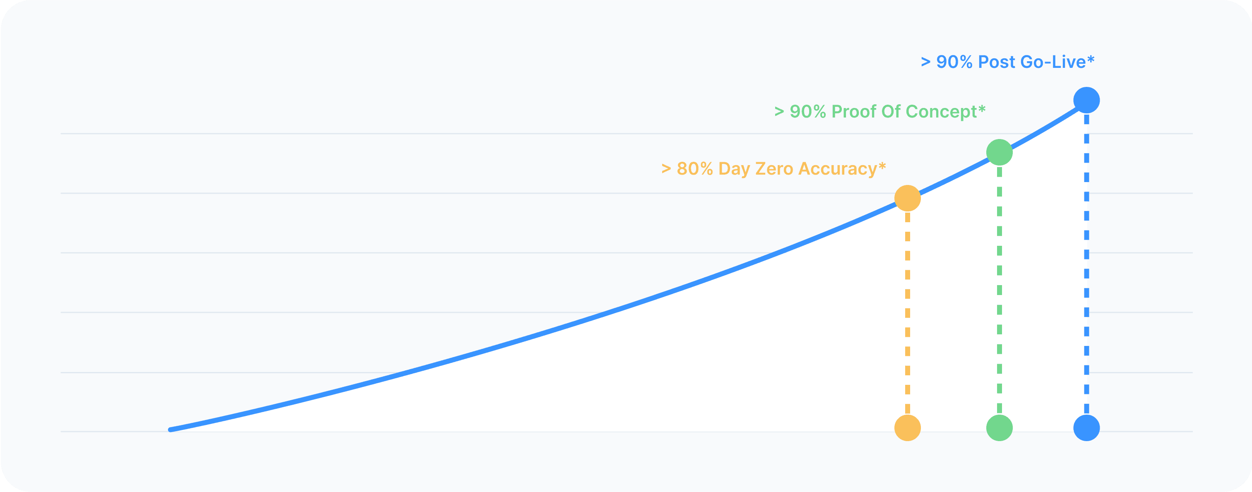Click the blue dot at the curve's peak
The image size is (1252, 492).
point(1086,101)
